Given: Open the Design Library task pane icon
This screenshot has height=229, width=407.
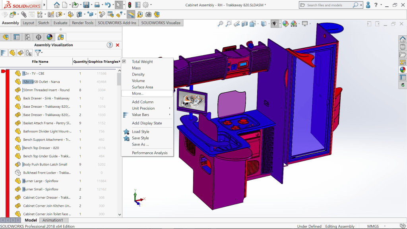Looking at the screenshot, I should coord(403,47).
